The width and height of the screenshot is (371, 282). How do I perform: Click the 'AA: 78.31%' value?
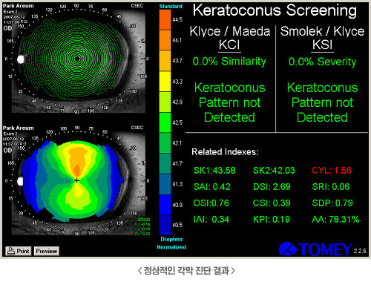[335, 220]
